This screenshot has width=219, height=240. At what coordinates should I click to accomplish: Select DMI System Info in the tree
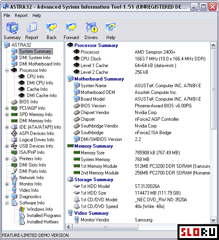point(35,58)
